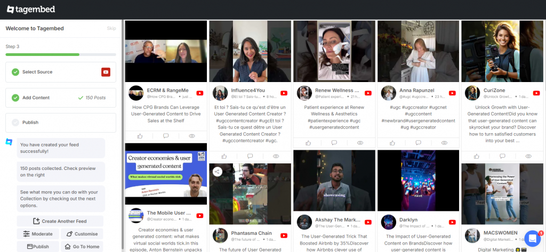The height and width of the screenshot is (252, 546).
Task: Click the views eye icon on CuriZone post
Action: (528, 156)
